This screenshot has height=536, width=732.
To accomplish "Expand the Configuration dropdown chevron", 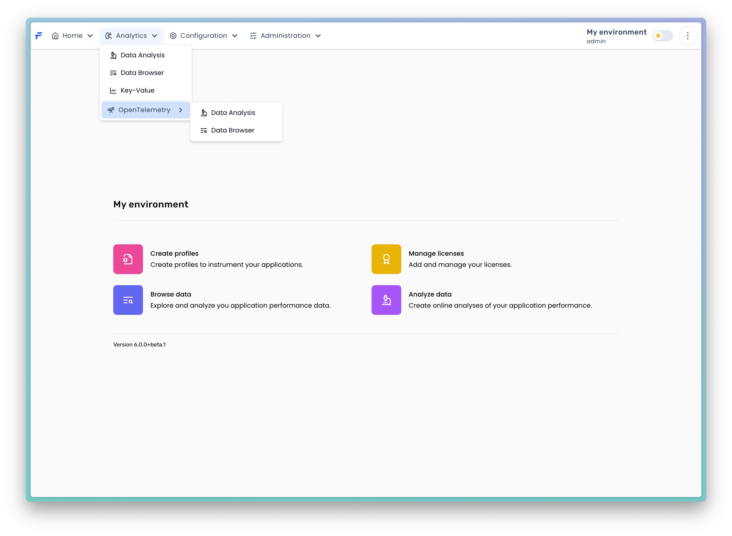I will tap(234, 36).
